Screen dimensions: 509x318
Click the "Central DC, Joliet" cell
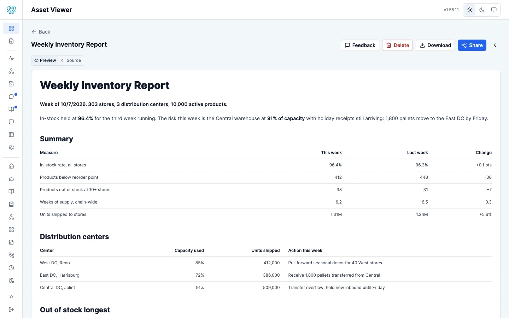tap(57, 288)
